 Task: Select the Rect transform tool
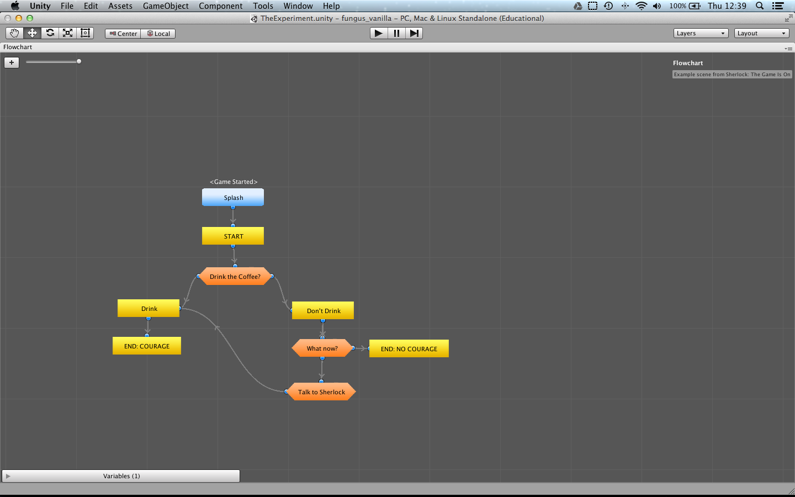click(x=85, y=33)
